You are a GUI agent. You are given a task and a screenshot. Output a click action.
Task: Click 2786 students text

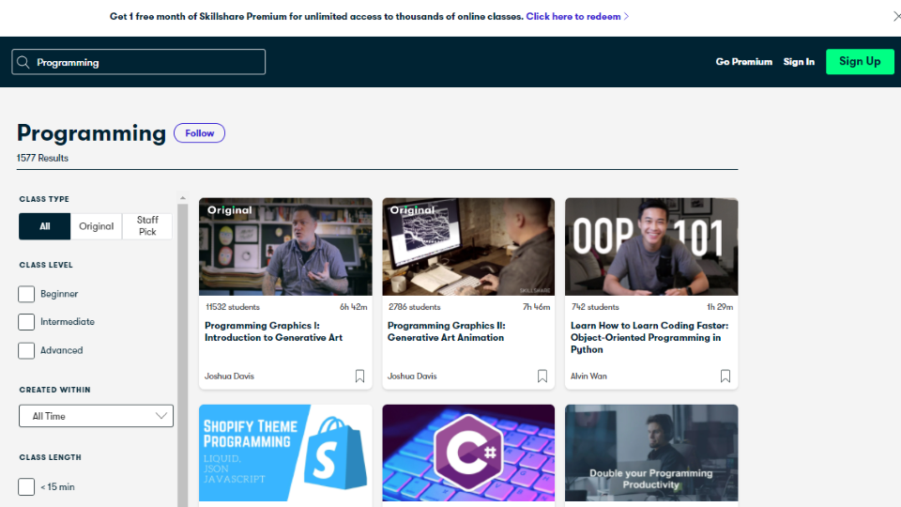click(414, 307)
